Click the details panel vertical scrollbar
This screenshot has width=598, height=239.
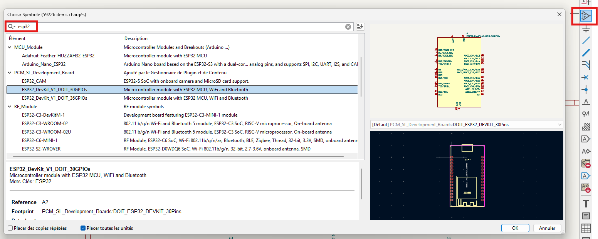click(x=361, y=184)
